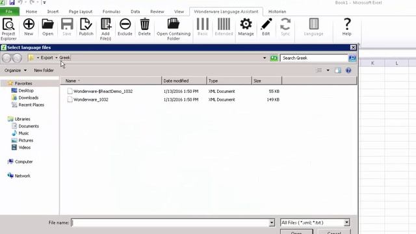Select Downloads under Favorites
416x234 pixels.
click(x=29, y=97)
